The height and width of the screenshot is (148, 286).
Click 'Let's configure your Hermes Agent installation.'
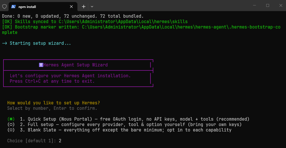coord(70,76)
